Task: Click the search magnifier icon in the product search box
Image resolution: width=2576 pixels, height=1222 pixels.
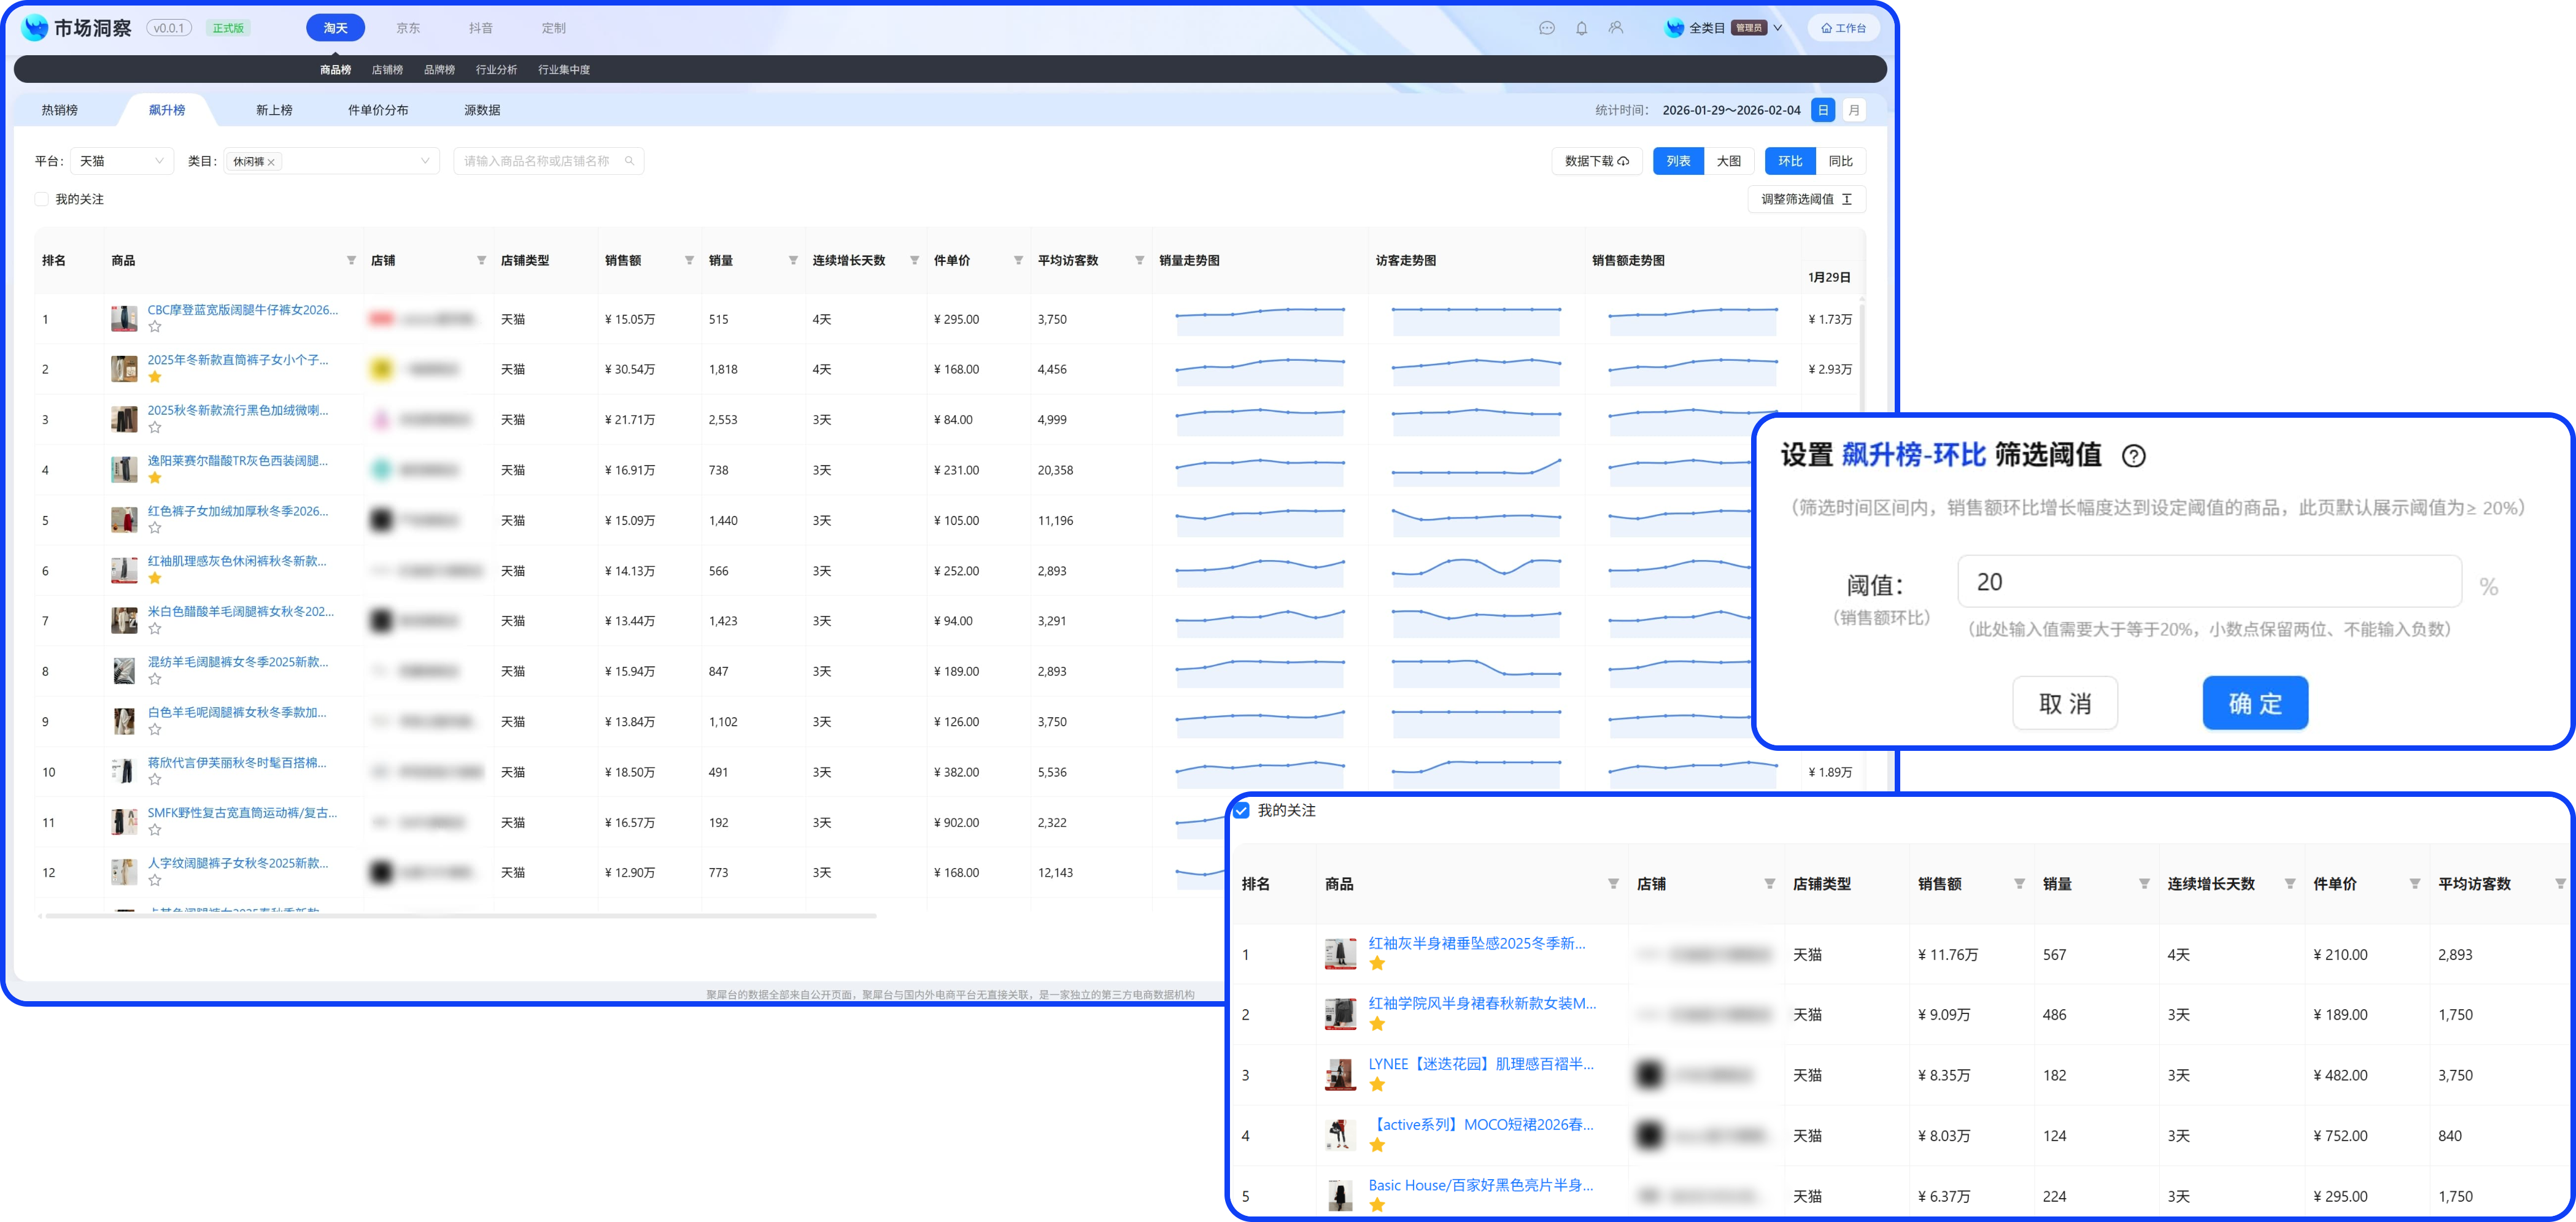Action: pos(629,161)
